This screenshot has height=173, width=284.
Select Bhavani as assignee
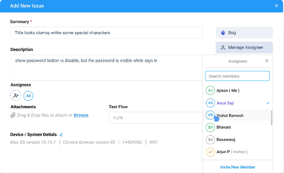(237, 127)
